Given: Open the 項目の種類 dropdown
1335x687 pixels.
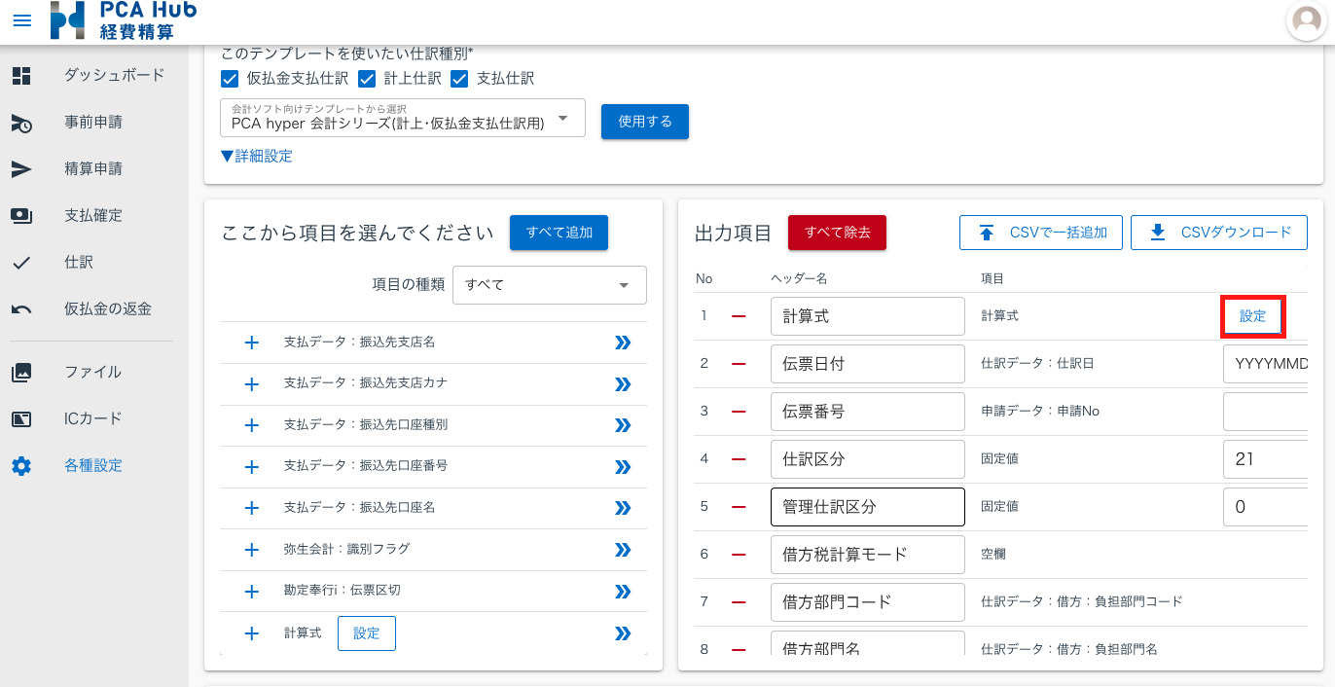Looking at the screenshot, I should pyautogui.click(x=550, y=285).
